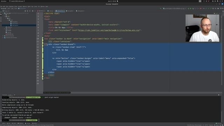Open the Edit menu

pos(4,6)
